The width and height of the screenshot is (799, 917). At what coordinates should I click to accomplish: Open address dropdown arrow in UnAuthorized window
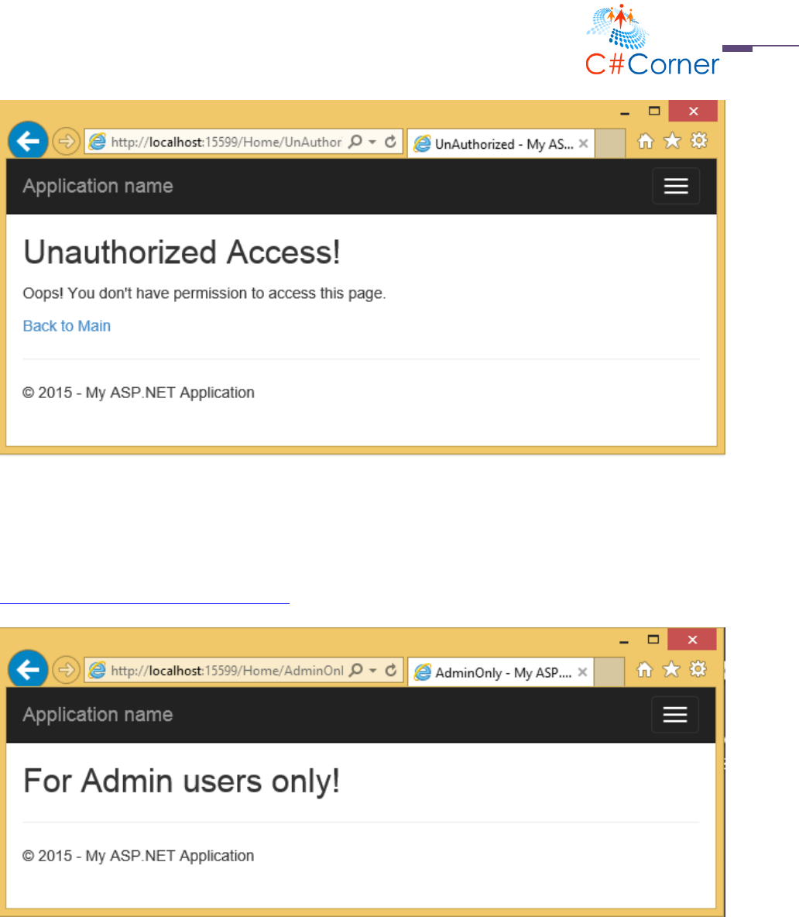pyautogui.click(x=372, y=142)
